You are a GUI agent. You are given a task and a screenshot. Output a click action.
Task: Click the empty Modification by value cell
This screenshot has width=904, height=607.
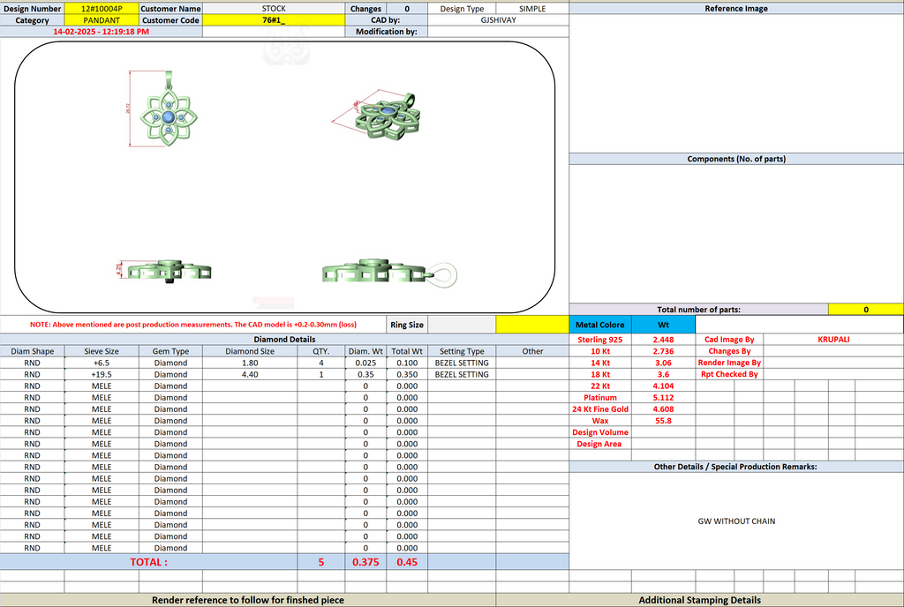tap(498, 32)
